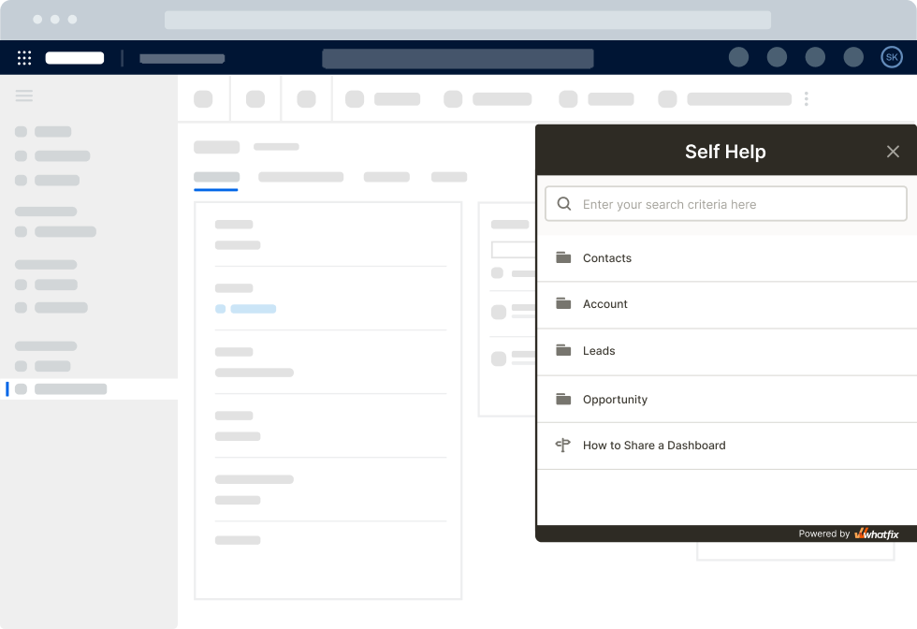This screenshot has width=917, height=629.
Task: Click the signpost icon beside How to Share
Action: (562, 446)
